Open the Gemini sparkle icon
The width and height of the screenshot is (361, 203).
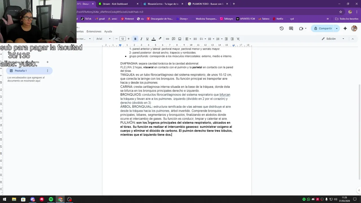(345, 28)
